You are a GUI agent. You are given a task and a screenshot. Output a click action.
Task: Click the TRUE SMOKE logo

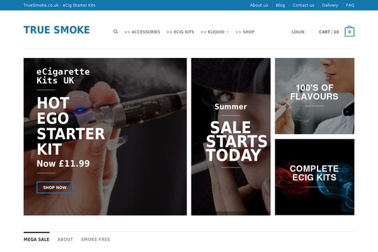pos(57,30)
